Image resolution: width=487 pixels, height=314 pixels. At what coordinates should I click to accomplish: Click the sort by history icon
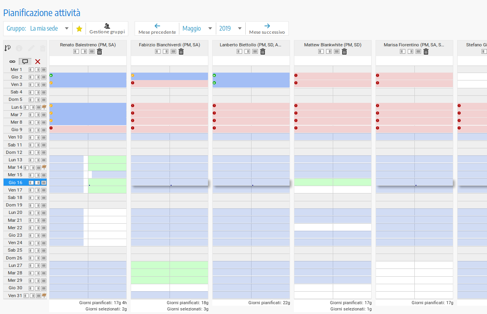click(x=7, y=48)
